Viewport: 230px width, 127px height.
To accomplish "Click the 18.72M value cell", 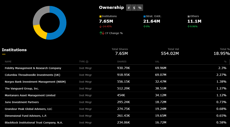I will tap(161, 102).
